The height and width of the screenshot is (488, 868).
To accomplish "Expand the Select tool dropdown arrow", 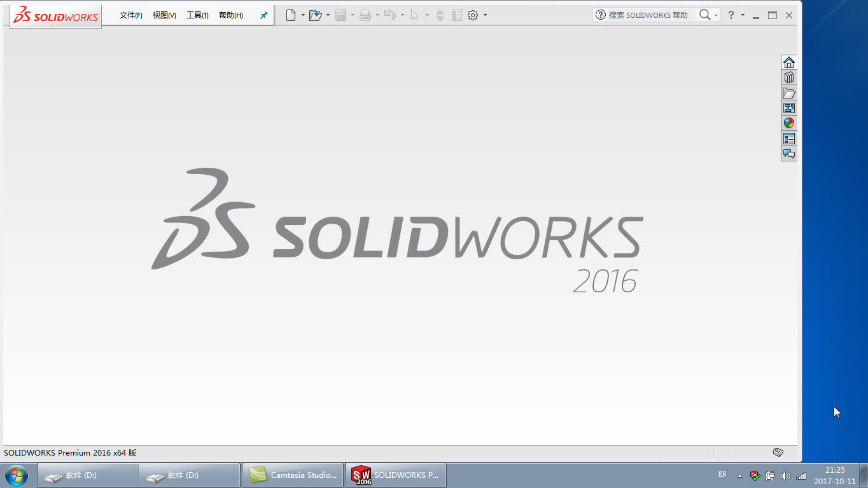I will click(427, 15).
